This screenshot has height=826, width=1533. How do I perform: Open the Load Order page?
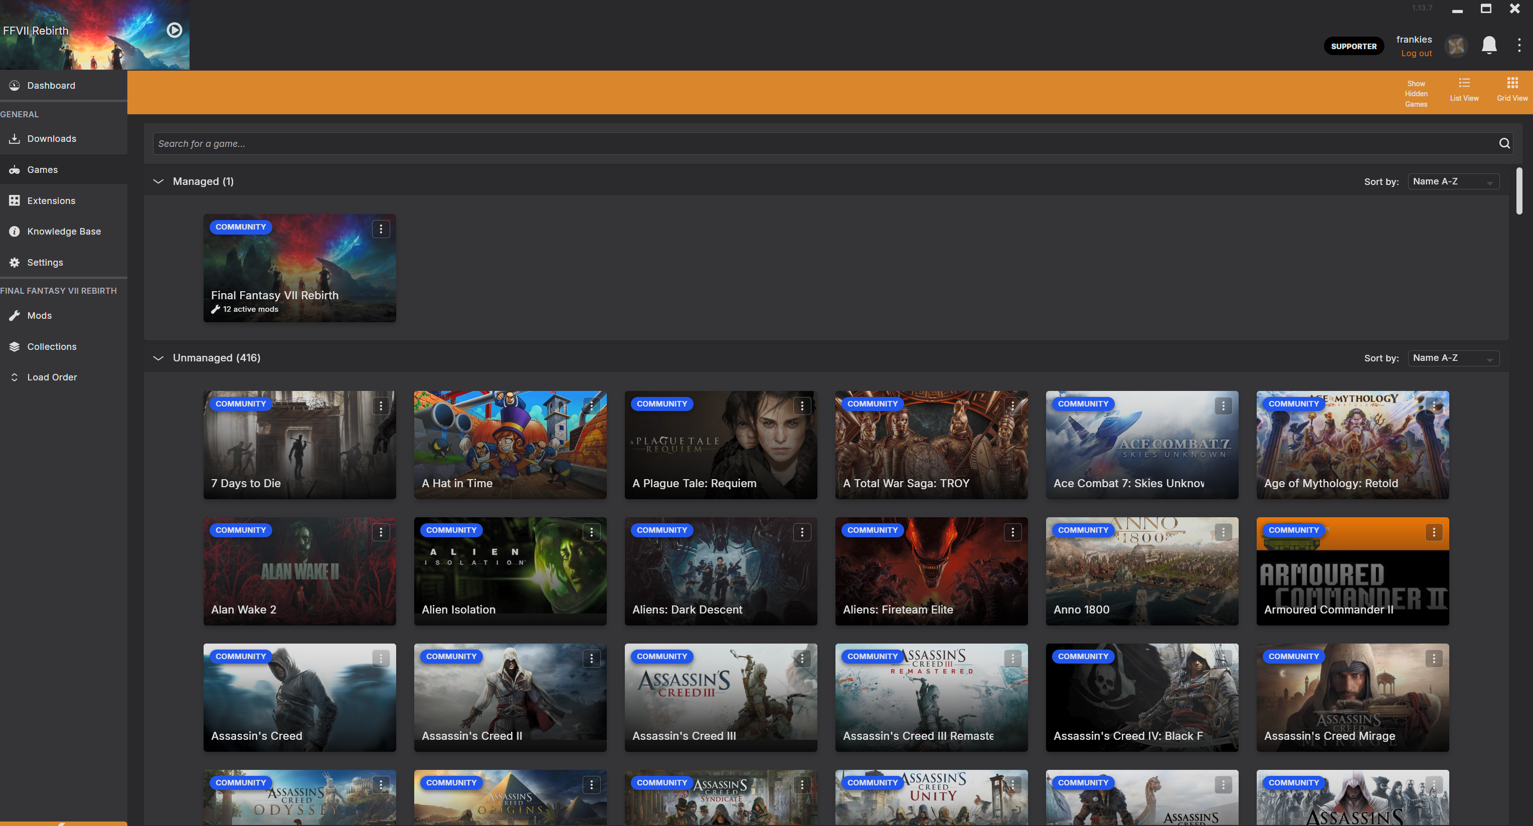click(64, 377)
